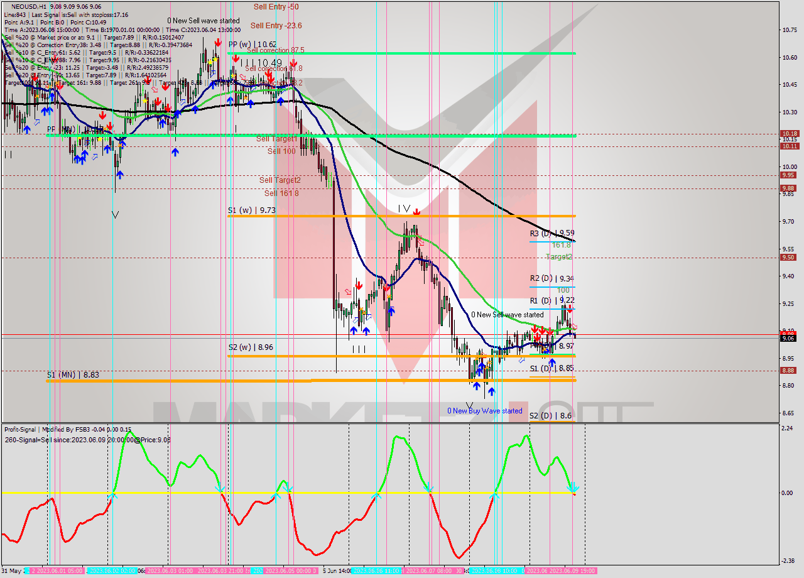804x578 pixels.
Task: Select the 'Sell Target2' label
Action: click(x=280, y=180)
